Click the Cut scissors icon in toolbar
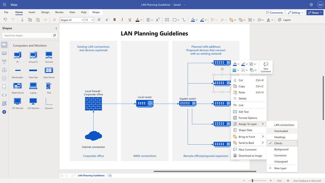 click(22, 20)
